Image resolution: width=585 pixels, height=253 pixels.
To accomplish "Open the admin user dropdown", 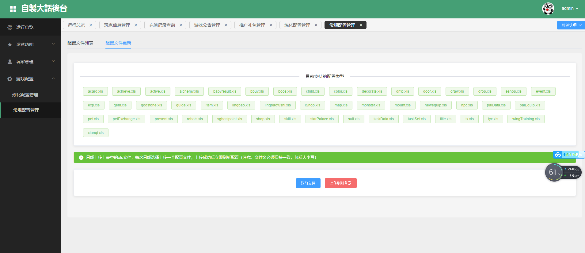I will coord(570,9).
